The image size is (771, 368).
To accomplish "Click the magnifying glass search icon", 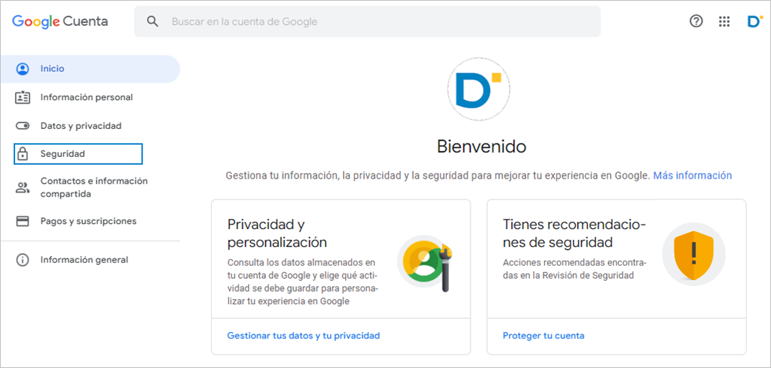I will click(153, 22).
